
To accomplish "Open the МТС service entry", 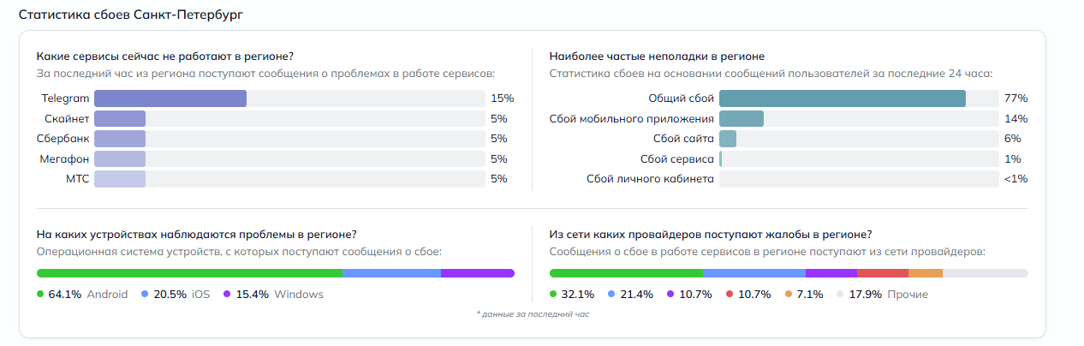I will click(x=78, y=179).
